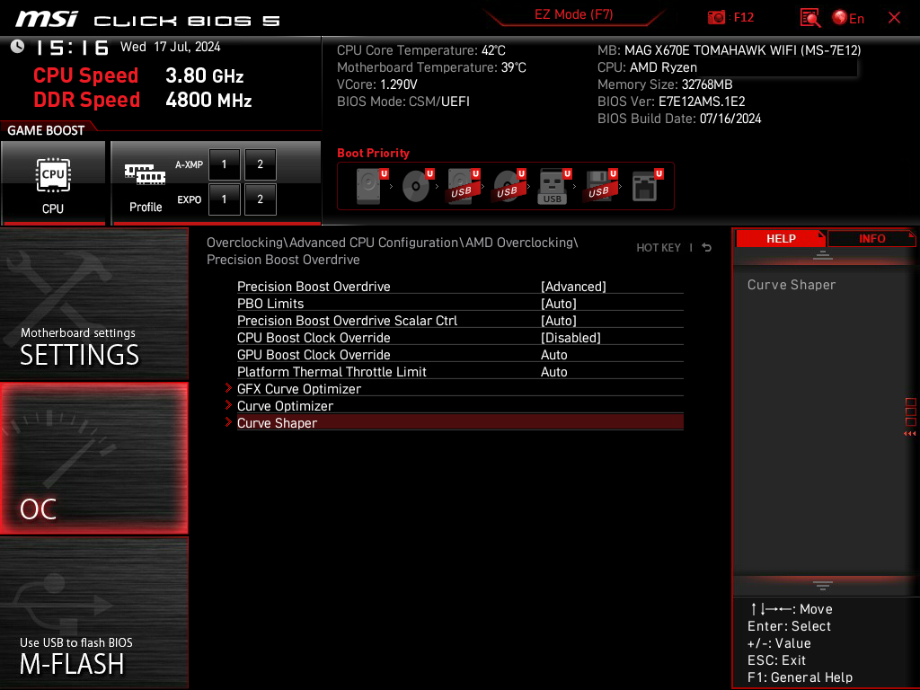Open the SETTINGS motherboard section
The image size is (920, 690).
[93, 304]
